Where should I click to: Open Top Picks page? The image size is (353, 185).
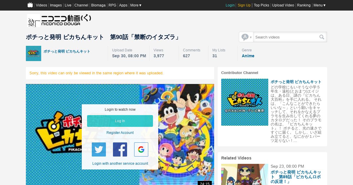point(262,5)
